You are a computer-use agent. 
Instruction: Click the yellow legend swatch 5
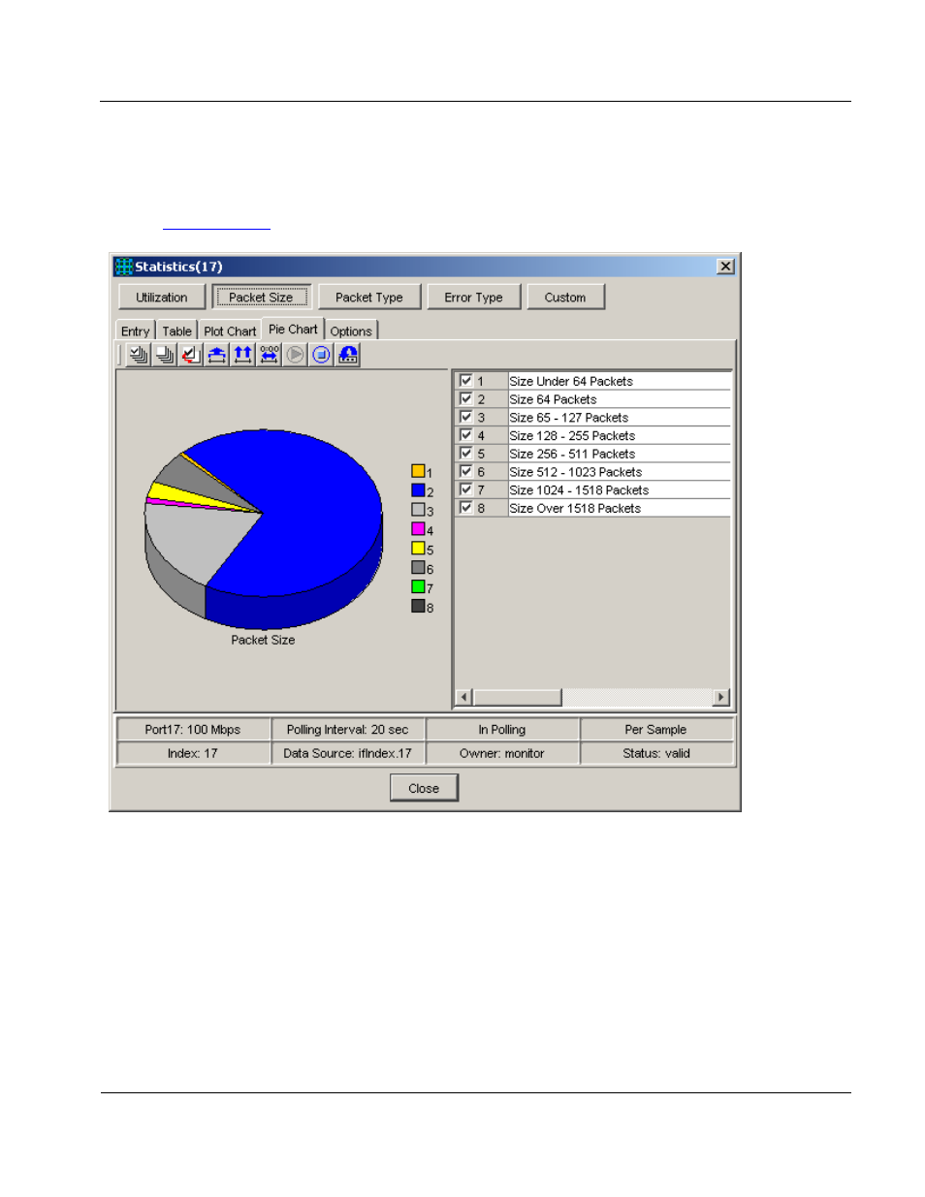click(x=418, y=549)
